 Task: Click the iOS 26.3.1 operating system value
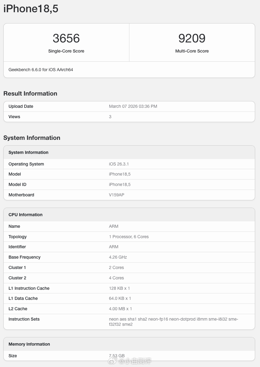119,164
